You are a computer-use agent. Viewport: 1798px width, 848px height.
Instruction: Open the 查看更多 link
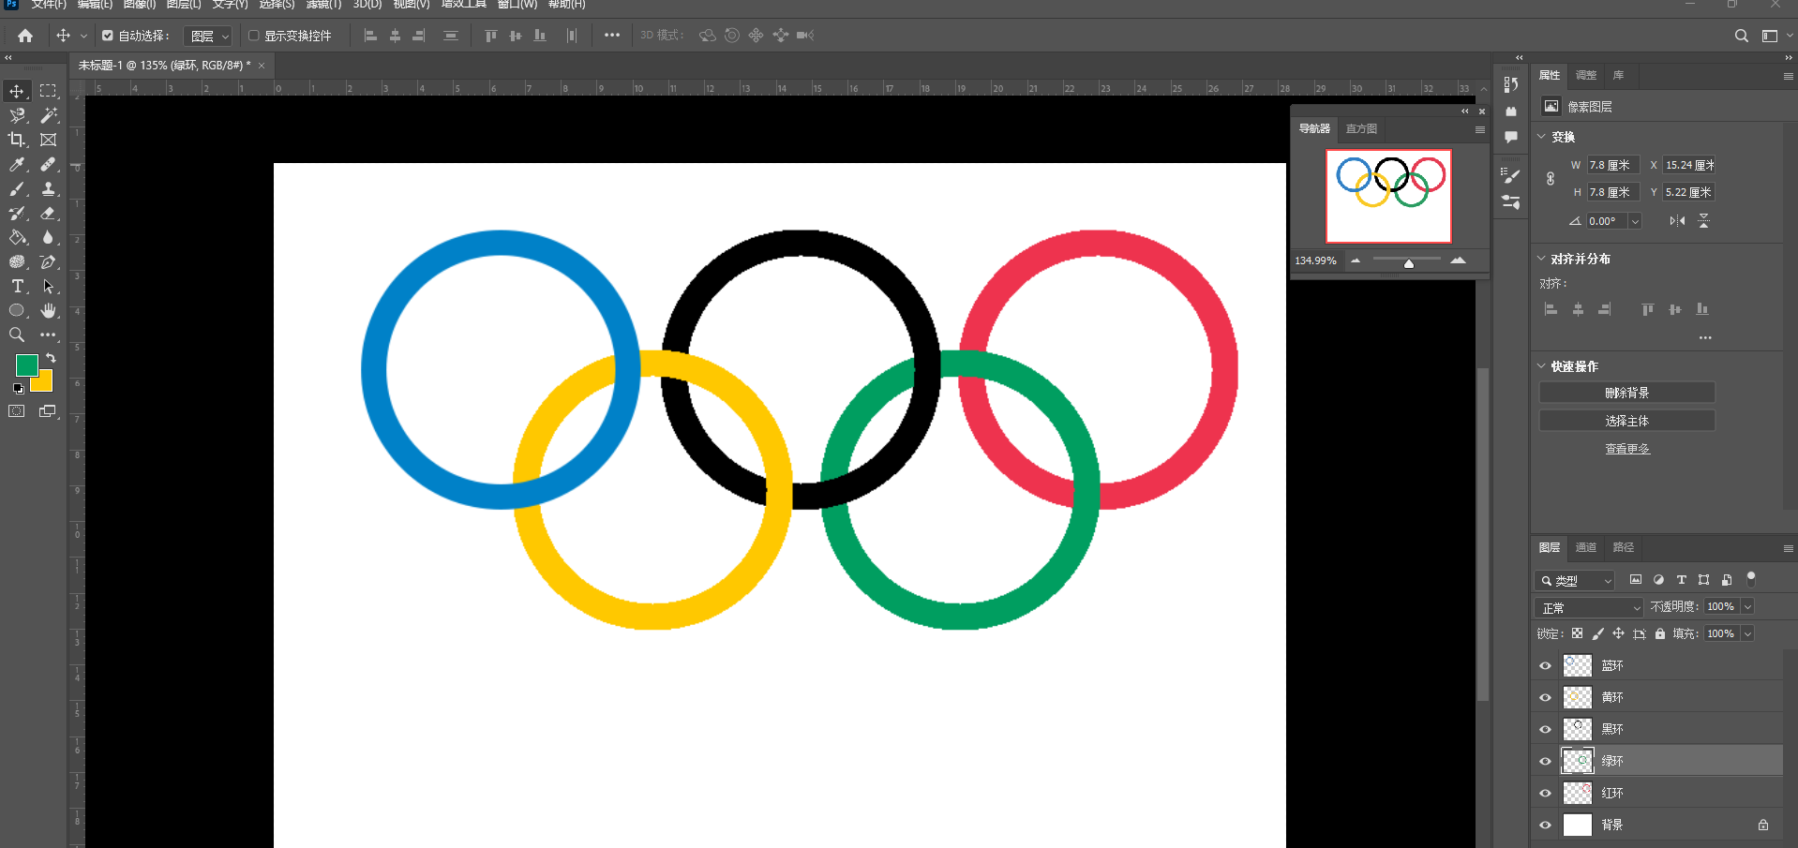pos(1627,449)
